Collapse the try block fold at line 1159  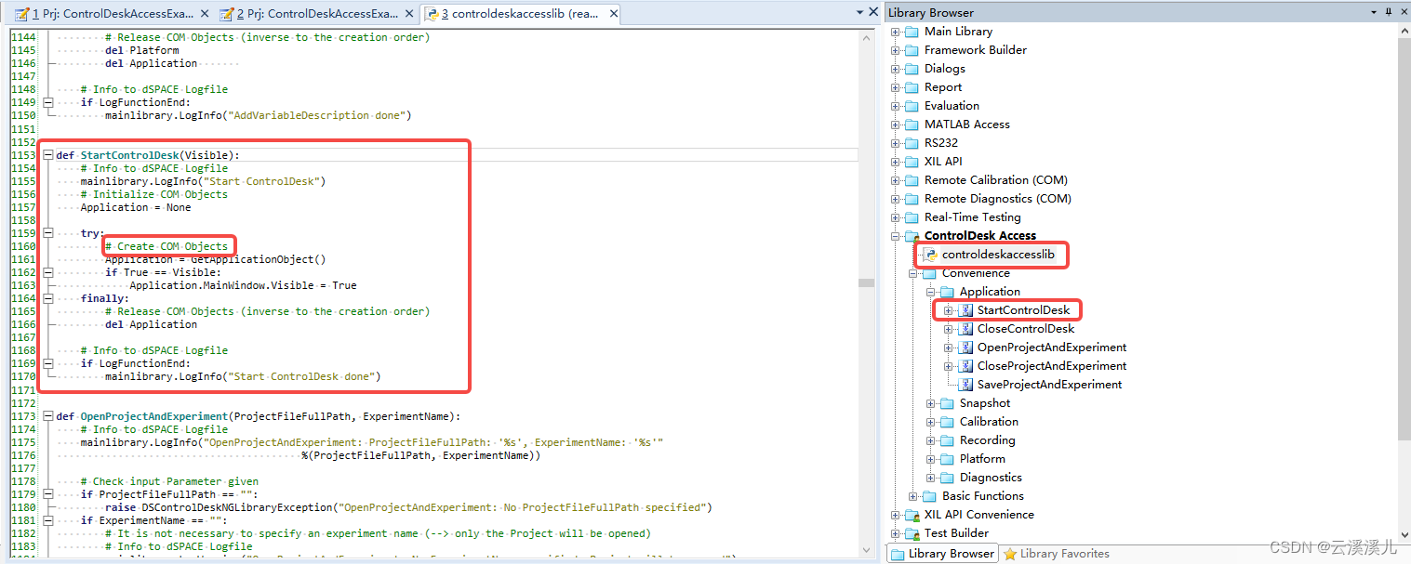point(47,233)
